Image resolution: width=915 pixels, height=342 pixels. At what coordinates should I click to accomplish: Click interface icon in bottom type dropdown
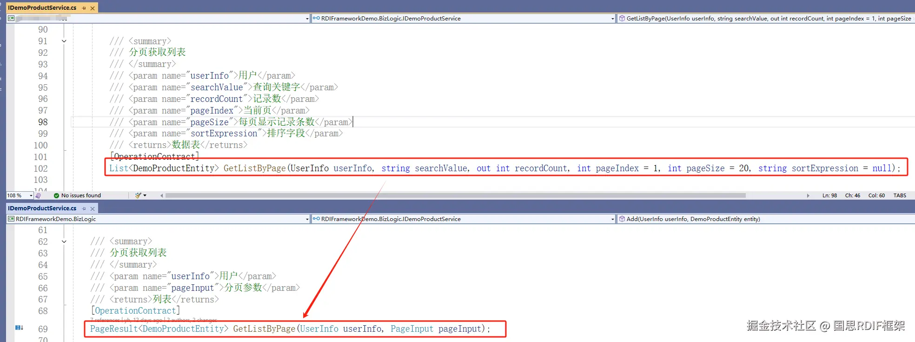tap(316, 219)
